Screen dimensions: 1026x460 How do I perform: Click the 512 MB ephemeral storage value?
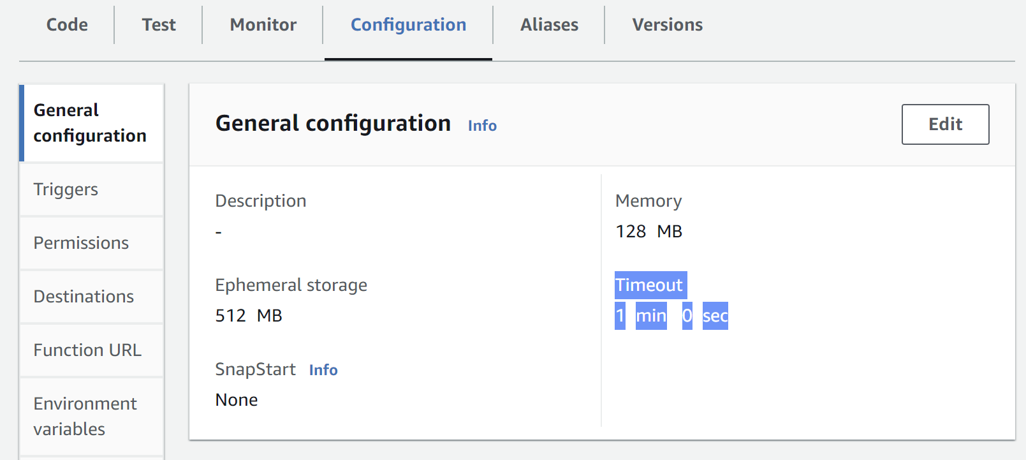click(x=249, y=316)
